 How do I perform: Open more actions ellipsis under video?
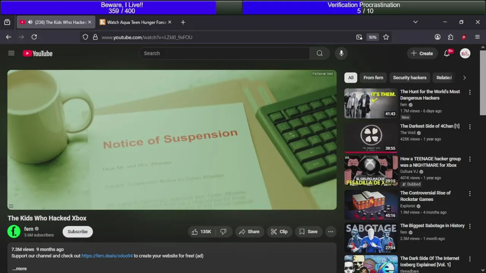tap(331, 232)
